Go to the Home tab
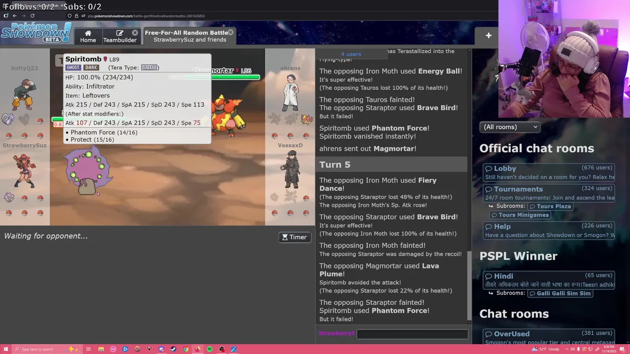The image size is (630, 354). (88, 36)
